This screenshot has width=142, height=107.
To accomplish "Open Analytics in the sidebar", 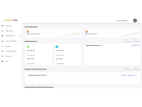I will pos(8,46).
